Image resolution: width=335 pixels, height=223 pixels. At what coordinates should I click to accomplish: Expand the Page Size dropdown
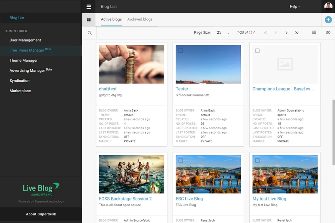tap(223, 33)
